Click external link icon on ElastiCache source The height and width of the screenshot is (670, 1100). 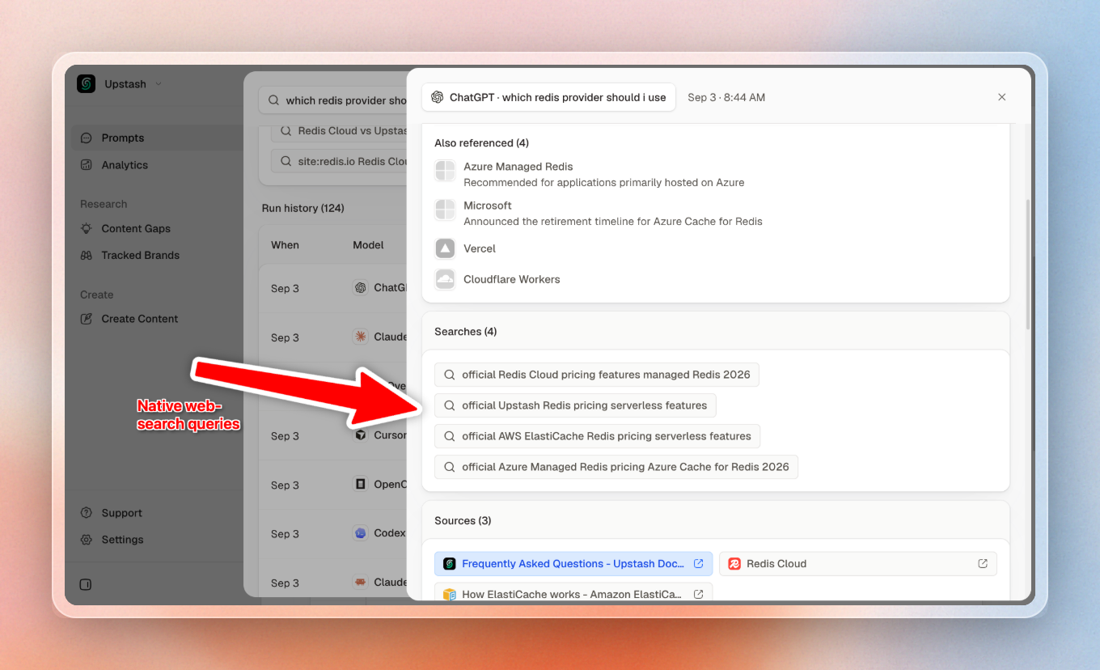(698, 594)
